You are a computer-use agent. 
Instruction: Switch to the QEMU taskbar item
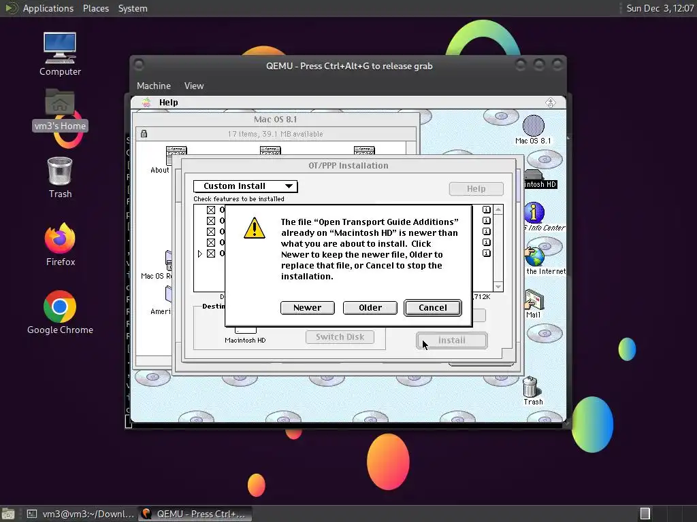pos(194,514)
